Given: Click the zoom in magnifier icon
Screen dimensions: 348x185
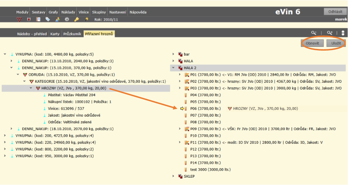Looking at the screenshot, I should click(x=330, y=33).
